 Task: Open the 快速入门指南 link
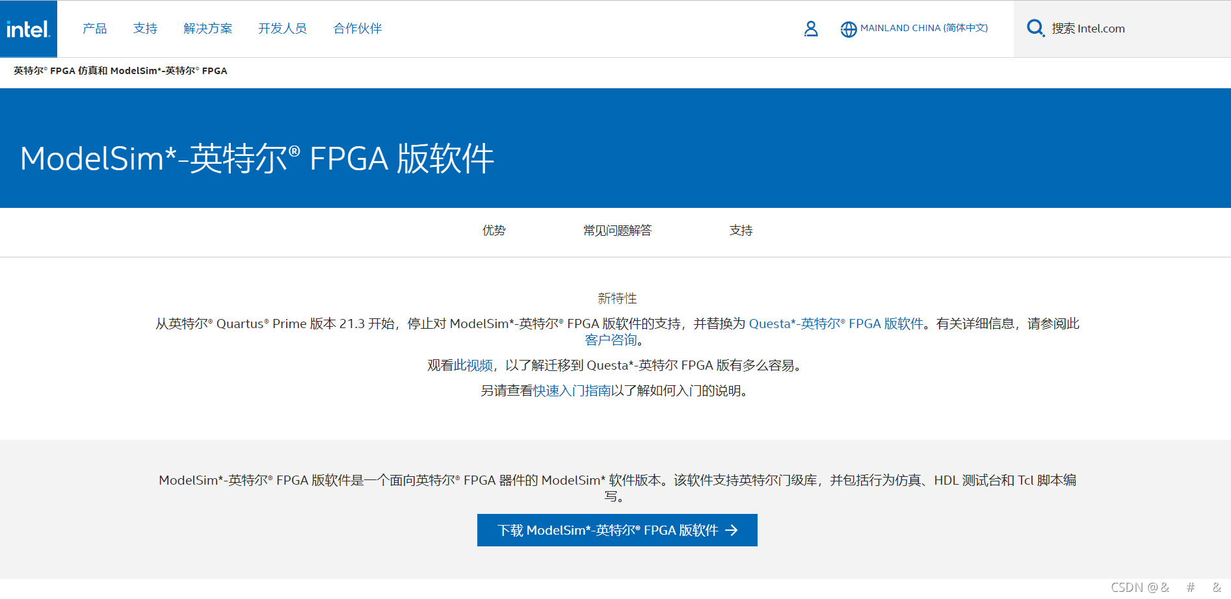click(572, 390)
